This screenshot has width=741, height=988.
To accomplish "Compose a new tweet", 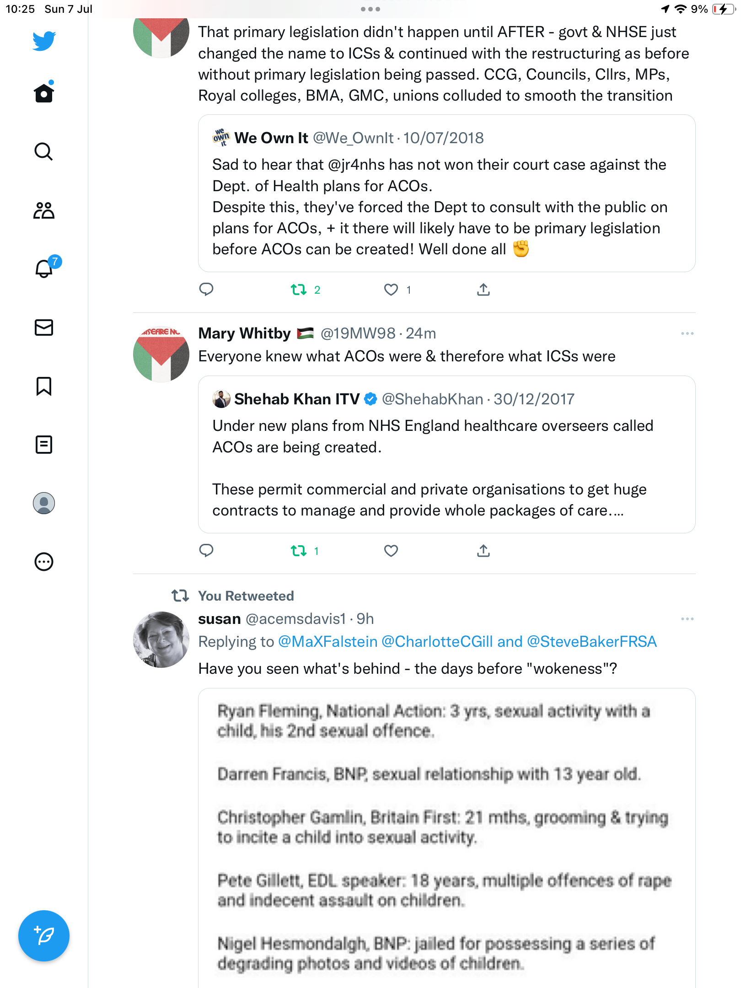I will click(x=44, y=936).
